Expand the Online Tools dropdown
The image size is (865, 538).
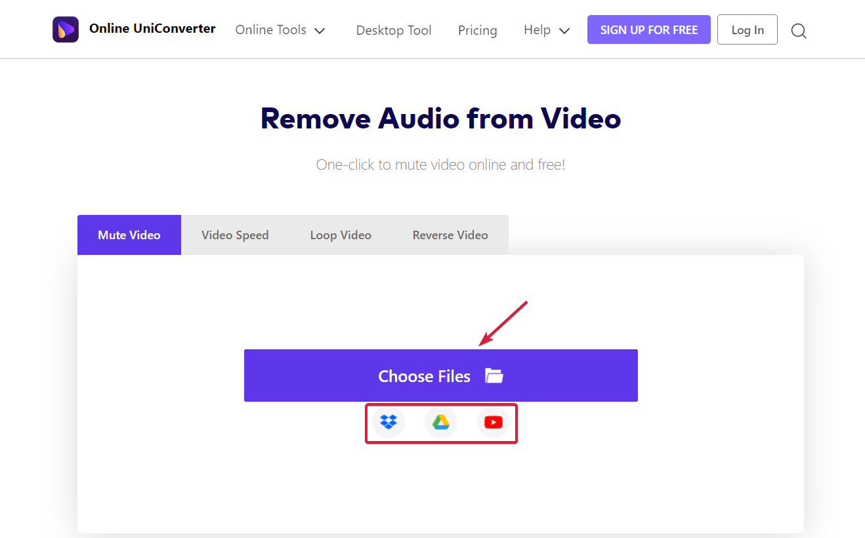pos(280,30)
